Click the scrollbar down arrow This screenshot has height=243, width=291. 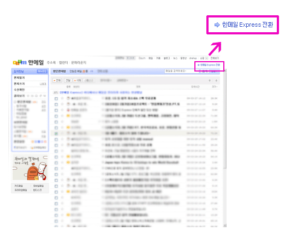click(225, 226)
